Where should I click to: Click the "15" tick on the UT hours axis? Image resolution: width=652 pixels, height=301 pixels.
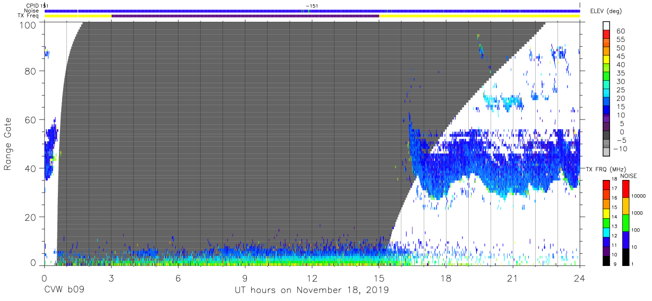tap(379, 278)
